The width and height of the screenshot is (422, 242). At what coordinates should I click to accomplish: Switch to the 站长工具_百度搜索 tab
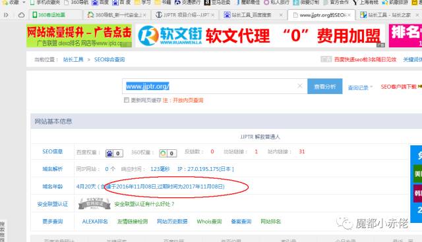click(x=253, y=14)
